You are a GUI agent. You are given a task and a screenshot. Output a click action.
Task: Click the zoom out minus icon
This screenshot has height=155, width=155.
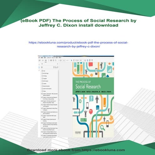tap(76, 60)
